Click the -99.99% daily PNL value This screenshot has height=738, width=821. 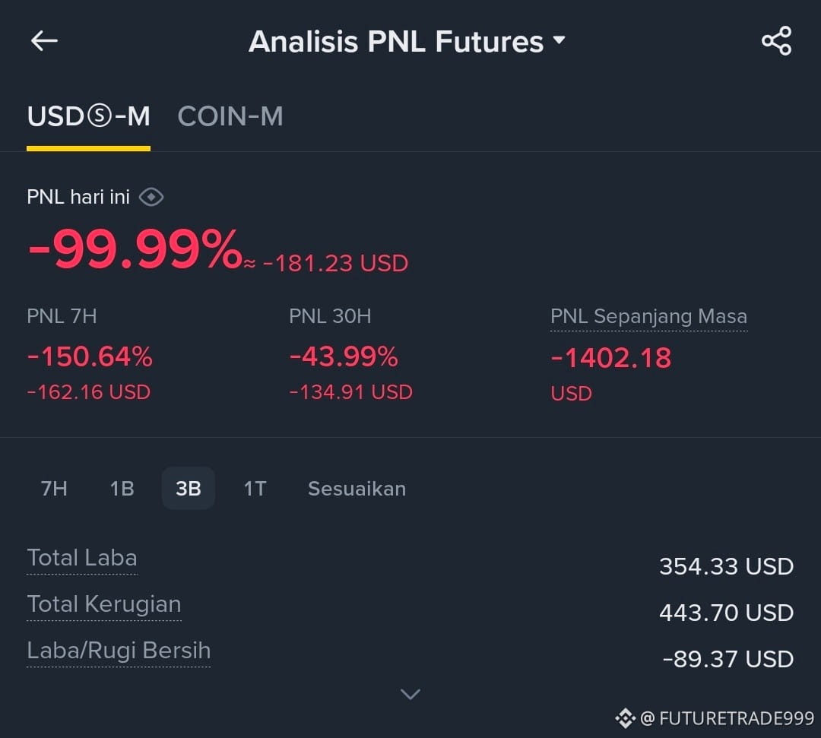point(135,249)
